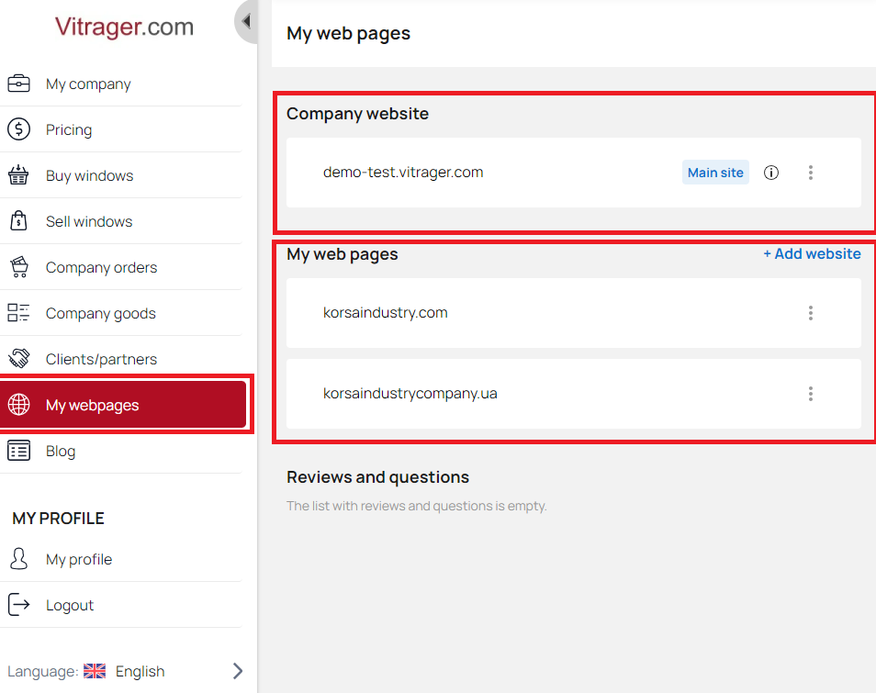This screenshot has height=693, width=876.
Task: Open the Sell windows section
Action: pos(89,221)
